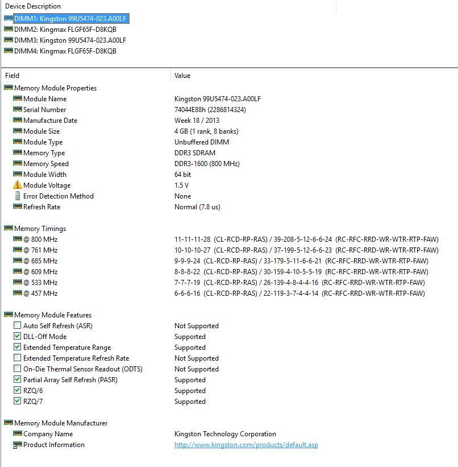The width and height of the screenshot is (458, 467).
Task: Click the '1.5 V' voltage value
Action: point(181,185)
